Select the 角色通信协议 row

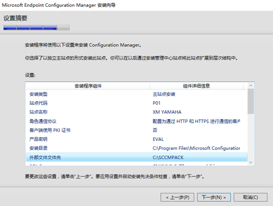(137, 121)
